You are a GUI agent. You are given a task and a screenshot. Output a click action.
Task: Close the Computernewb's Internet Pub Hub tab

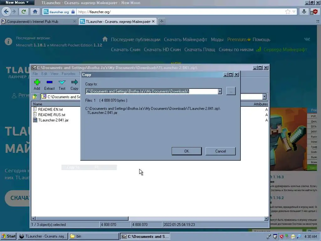pyautogui.click(x=74, y=22)
